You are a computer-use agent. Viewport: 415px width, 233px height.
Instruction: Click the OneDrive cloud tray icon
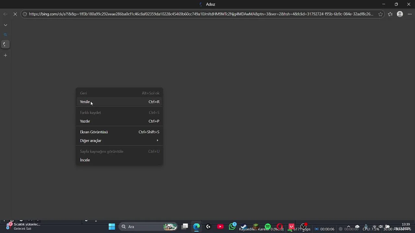[x=357, y=227]
